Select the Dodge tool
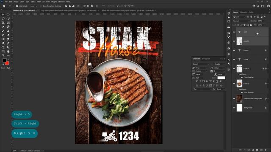The height and width of the screenshot is (152, 271). [x=3, y=43]
